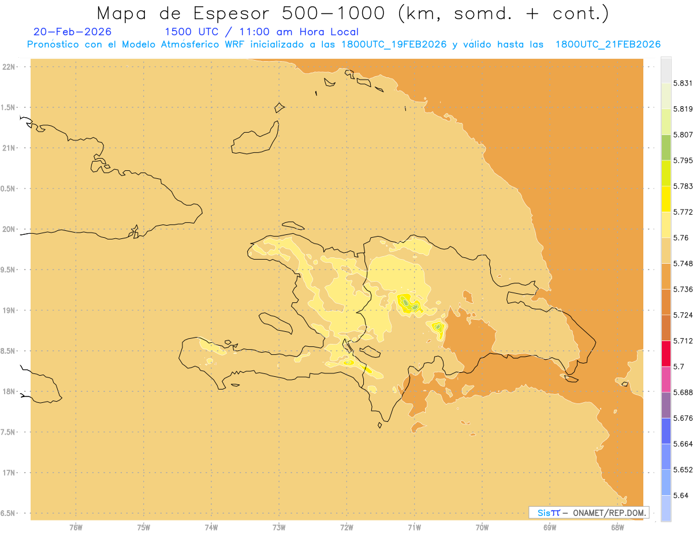Click the longitude label "70W"

coord(482,527)
